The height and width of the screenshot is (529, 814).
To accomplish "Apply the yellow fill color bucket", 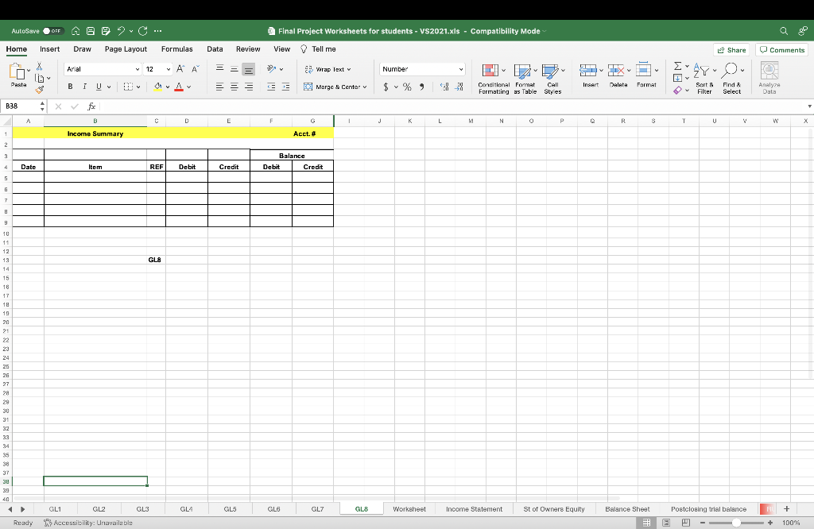I will pos(158,87).
